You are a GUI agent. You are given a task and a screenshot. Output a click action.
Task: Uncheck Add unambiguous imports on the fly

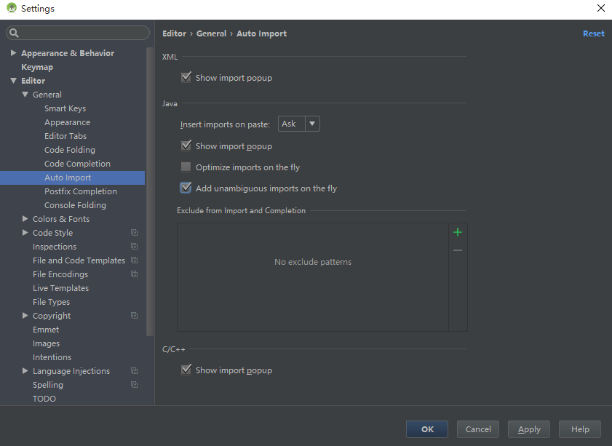tap(186, 188)
